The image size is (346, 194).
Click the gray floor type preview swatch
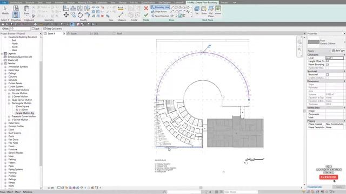[314, 42]
